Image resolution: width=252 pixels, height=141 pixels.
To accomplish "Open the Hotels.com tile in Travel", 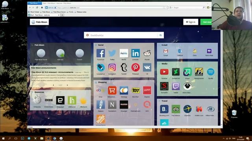I will pyautogui.click(x=199, y=109).
